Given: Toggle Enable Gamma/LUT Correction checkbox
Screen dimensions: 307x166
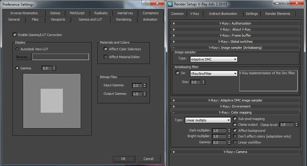Looking at the screenshot, I should pos(14,35).
